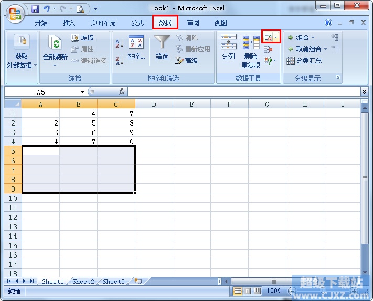Expand data validation dropdown arrow
Screen dimensions: 373x301
(x=276, y=37)
